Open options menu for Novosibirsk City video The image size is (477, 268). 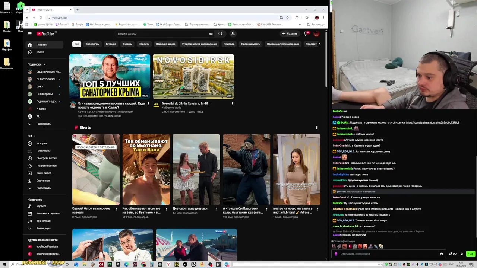(x=232, y=103)
